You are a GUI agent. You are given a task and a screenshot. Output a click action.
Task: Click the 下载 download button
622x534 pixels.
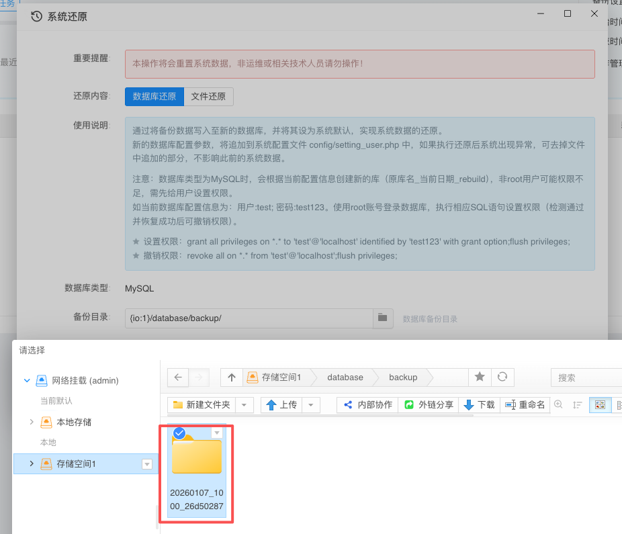479,404
